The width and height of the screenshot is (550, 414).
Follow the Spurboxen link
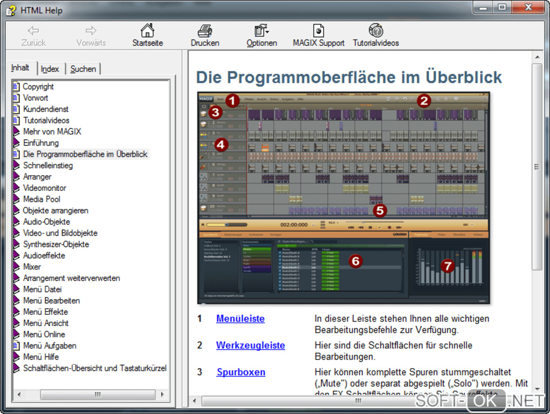[x=240, y=372]
